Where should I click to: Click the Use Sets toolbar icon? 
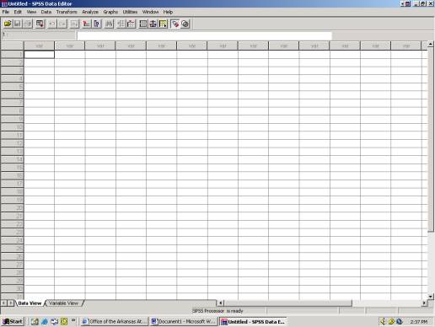coord(185,24)
